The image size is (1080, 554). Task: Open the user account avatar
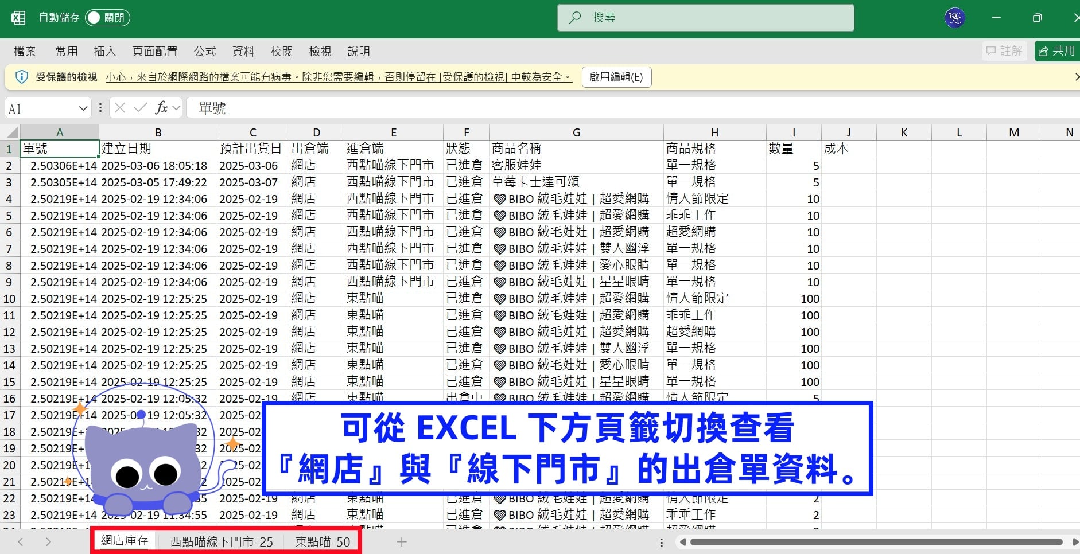tap(955, 18)
